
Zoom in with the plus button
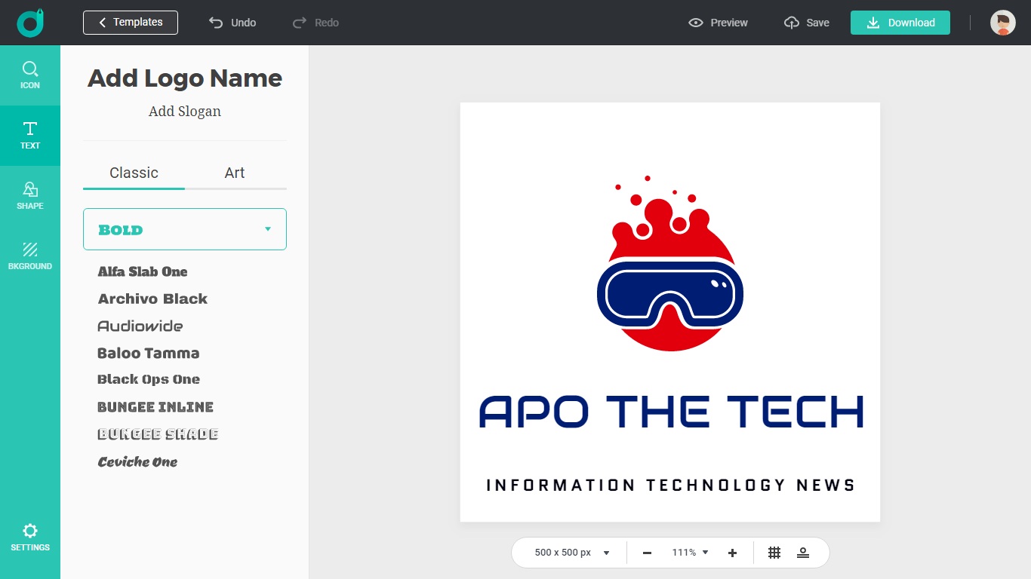(x=732, y=553)
